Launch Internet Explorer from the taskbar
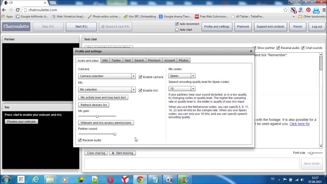The image size is (327, 184). coord(36,180)
